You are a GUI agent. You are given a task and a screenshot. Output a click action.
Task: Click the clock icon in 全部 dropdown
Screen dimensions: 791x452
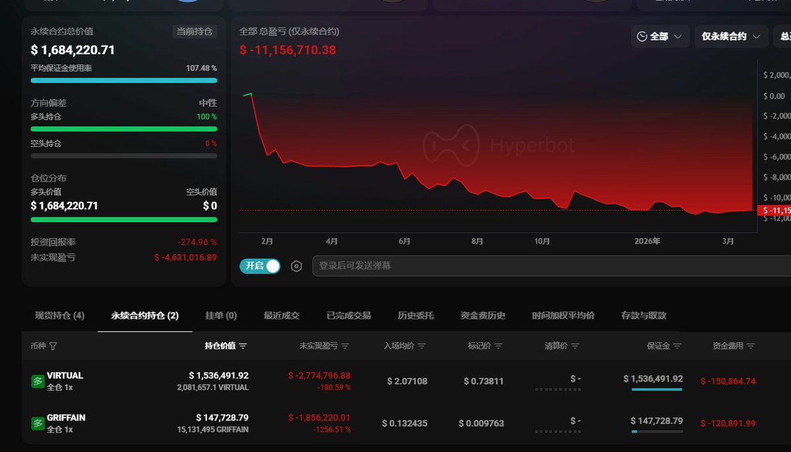(x=643, y=36)
